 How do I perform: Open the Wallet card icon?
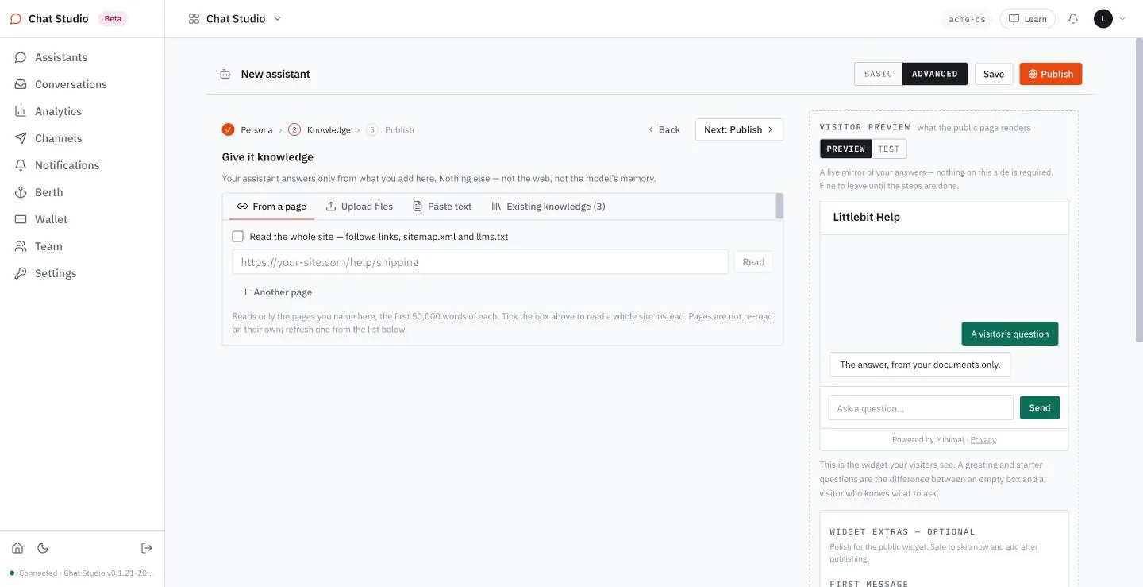[x=21, y=219]
